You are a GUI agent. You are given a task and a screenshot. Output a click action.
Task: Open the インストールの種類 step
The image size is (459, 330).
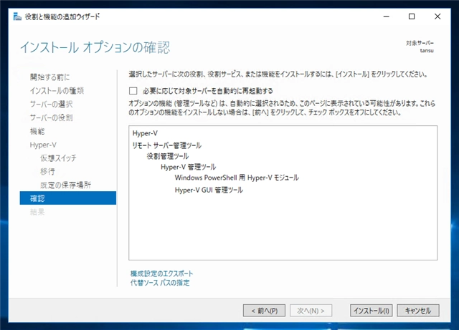[57, 91]
